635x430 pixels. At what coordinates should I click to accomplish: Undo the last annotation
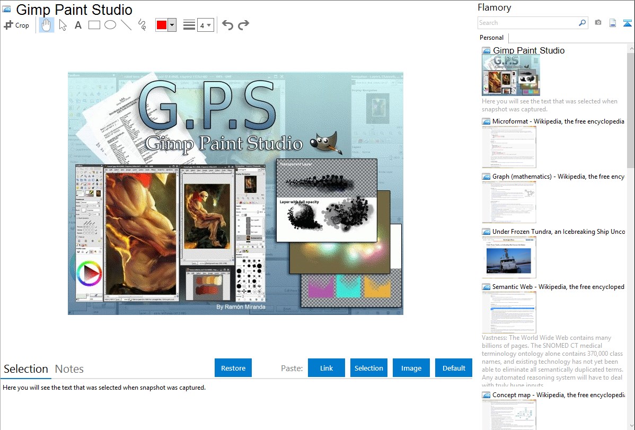tap(227, 25)
